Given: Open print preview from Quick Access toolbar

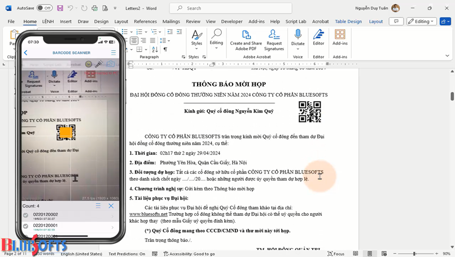Looking at the screenshot, I should (95, 8).
